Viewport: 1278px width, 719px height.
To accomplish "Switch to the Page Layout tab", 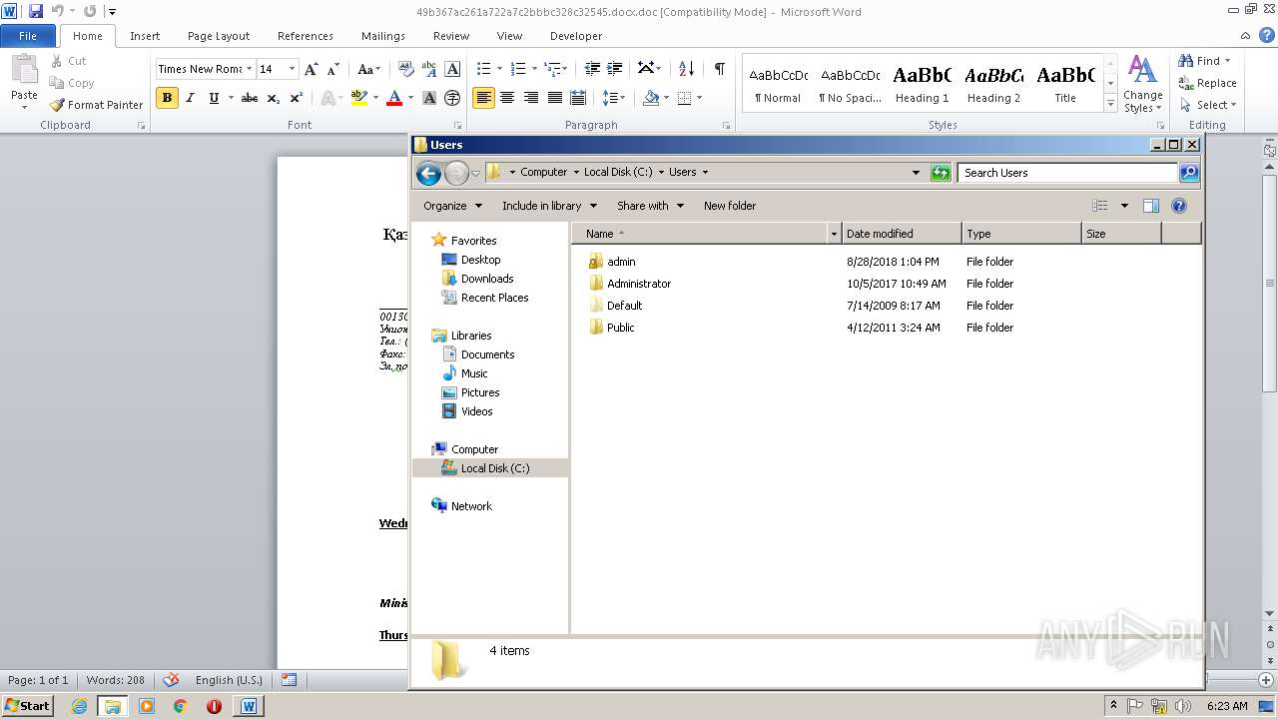I will [219, 36].
